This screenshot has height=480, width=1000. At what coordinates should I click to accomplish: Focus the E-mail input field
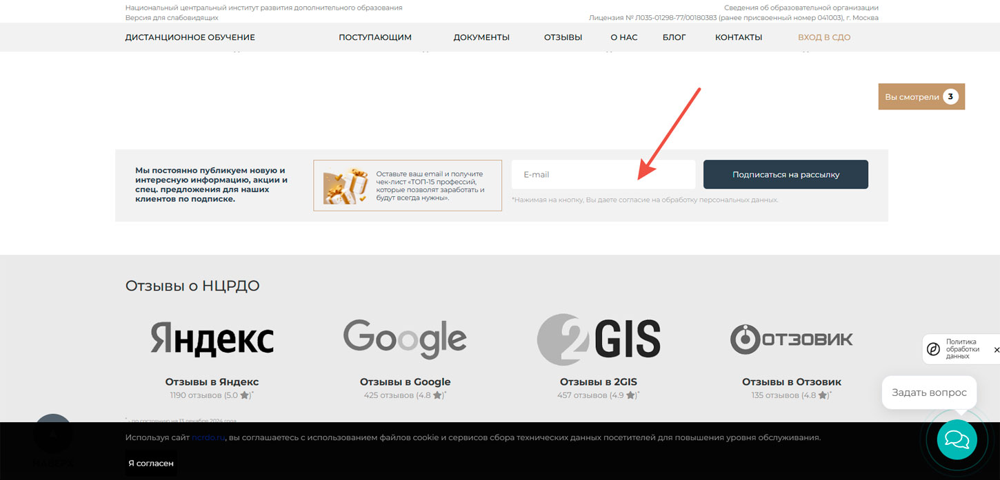[x=603, y=174]
